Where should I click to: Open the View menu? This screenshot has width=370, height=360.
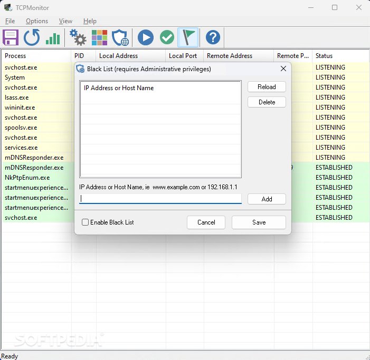tap(65, 21)
